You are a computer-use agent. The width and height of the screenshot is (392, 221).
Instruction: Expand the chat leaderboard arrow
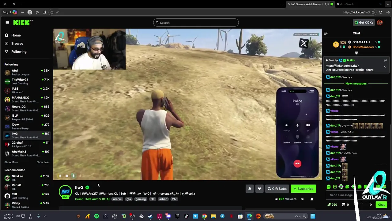click(356, 53)
